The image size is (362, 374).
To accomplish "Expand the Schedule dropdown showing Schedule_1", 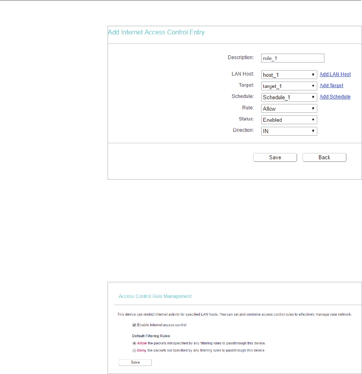I will pos(289,97).
